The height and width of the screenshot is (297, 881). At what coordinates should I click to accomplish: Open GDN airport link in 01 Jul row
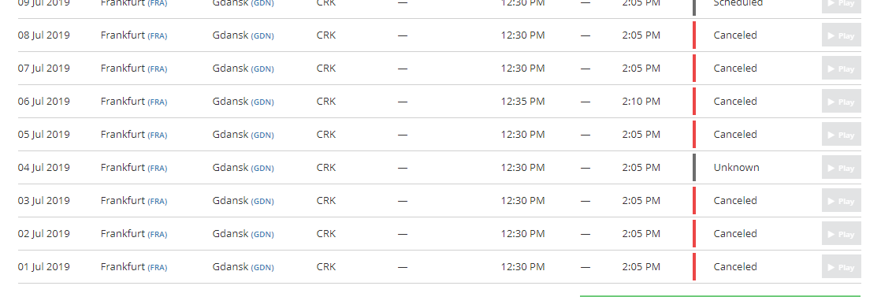[262, 268]
